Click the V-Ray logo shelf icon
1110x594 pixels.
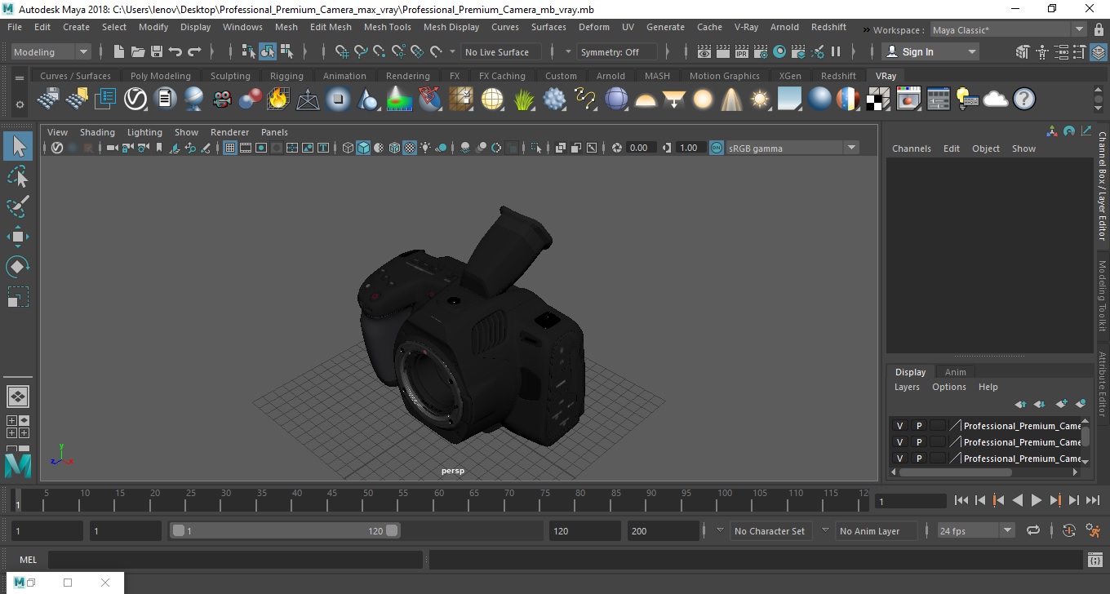[x=135, y=100]
